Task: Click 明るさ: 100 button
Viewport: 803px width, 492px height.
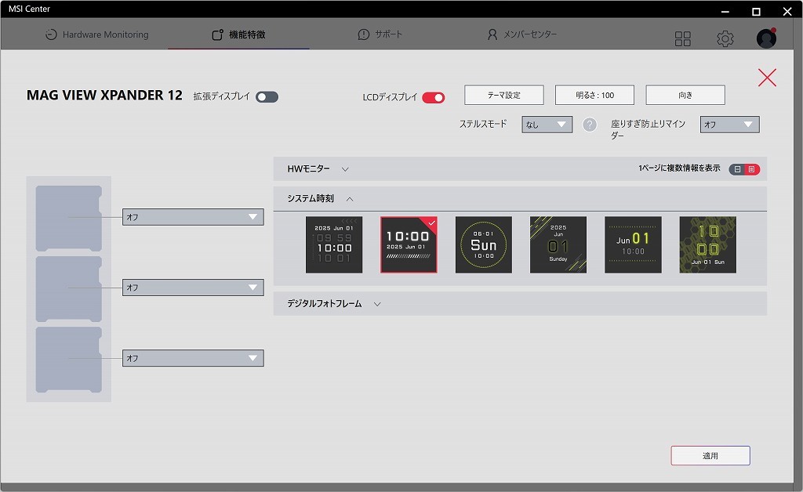Action: coord(594,95)
